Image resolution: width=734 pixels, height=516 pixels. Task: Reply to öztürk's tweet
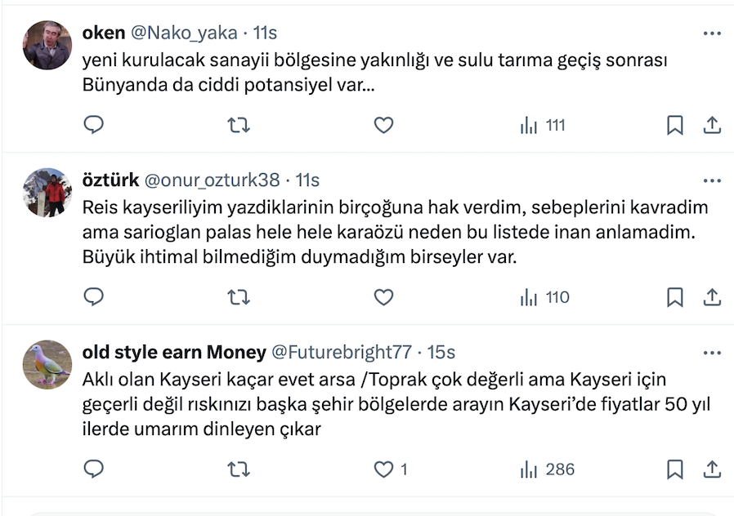click(94, 297)
